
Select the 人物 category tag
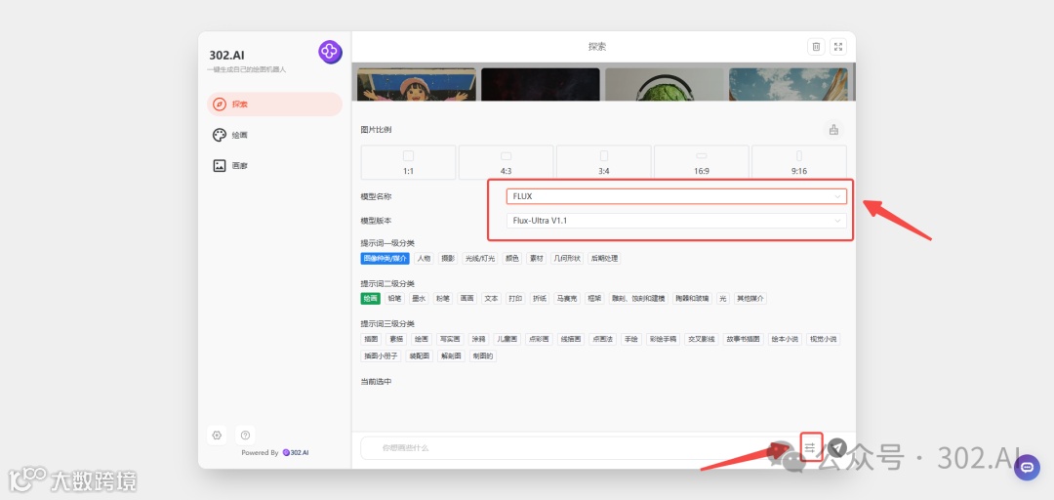(x=424, y=259)
